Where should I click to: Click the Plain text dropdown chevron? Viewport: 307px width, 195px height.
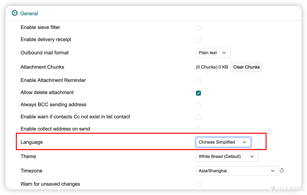point(224,53)
